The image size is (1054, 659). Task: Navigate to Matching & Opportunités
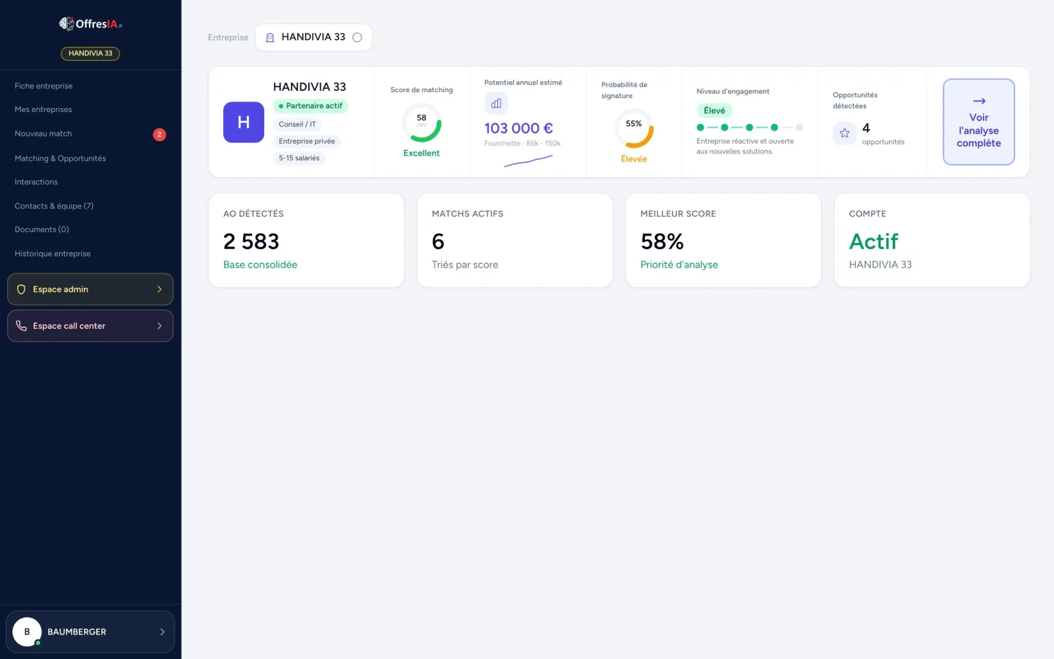click(x=60, y=158)
